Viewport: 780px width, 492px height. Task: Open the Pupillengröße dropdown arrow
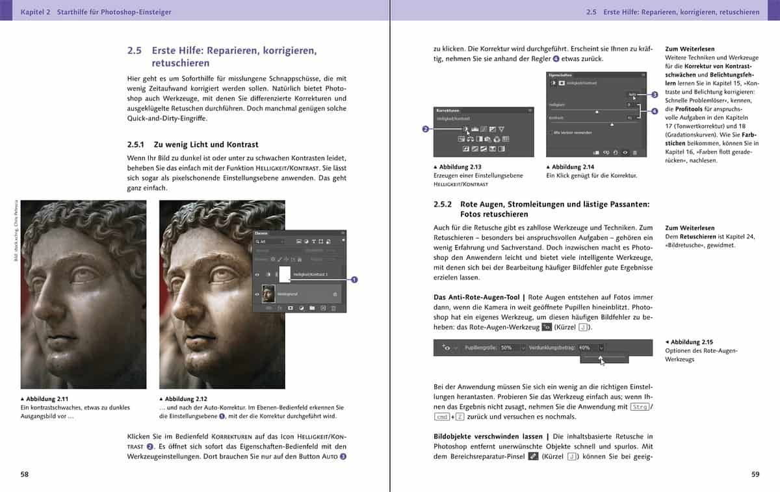(x=523, y=348)
